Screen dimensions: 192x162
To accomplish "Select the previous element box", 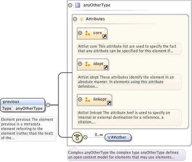I will click(23, 105).
